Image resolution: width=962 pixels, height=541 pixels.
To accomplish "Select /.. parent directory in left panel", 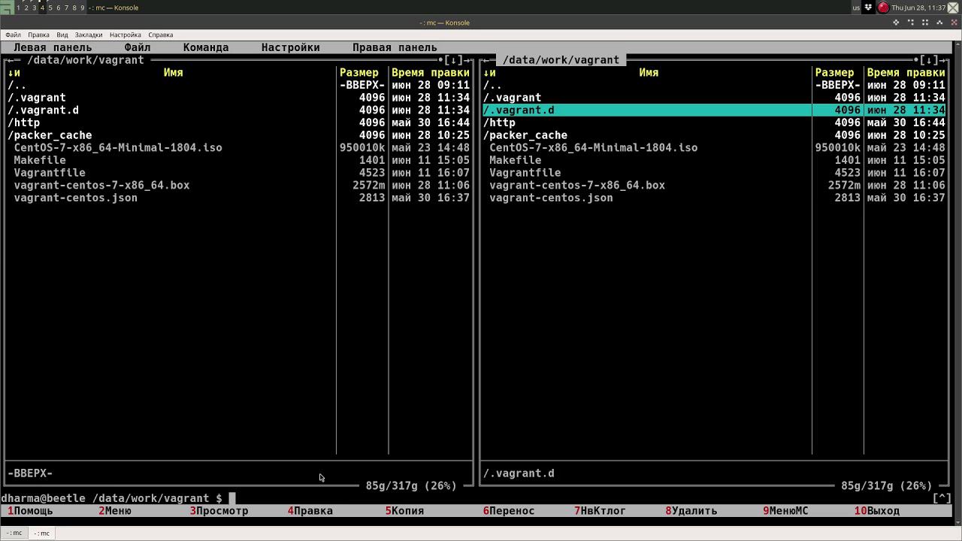I will [x=239, y=85].
